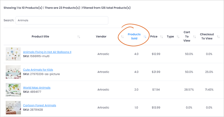224x117 pixels.
Task: Click into the Search field containing Animals
Action: click(62, 20)
